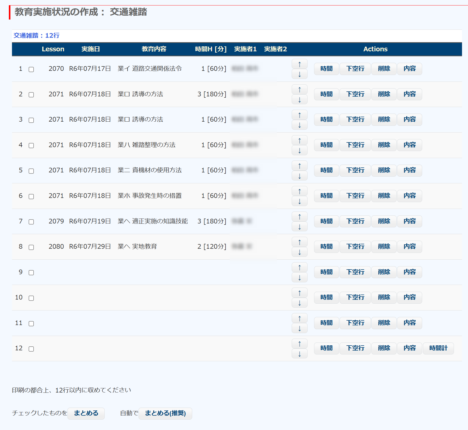Check the checkbox for row 1
468x430 pixels.
pos(31,69)
